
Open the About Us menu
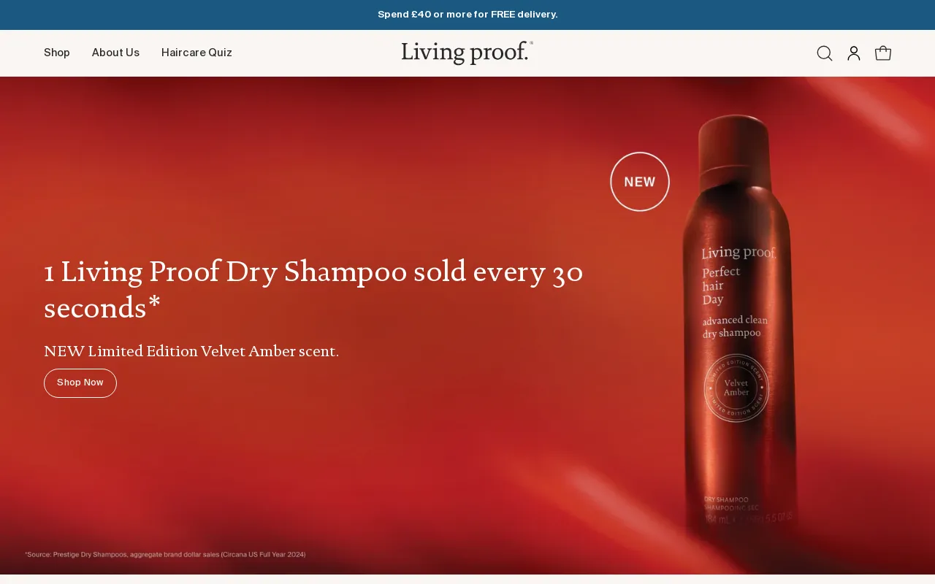click(115, 53)
